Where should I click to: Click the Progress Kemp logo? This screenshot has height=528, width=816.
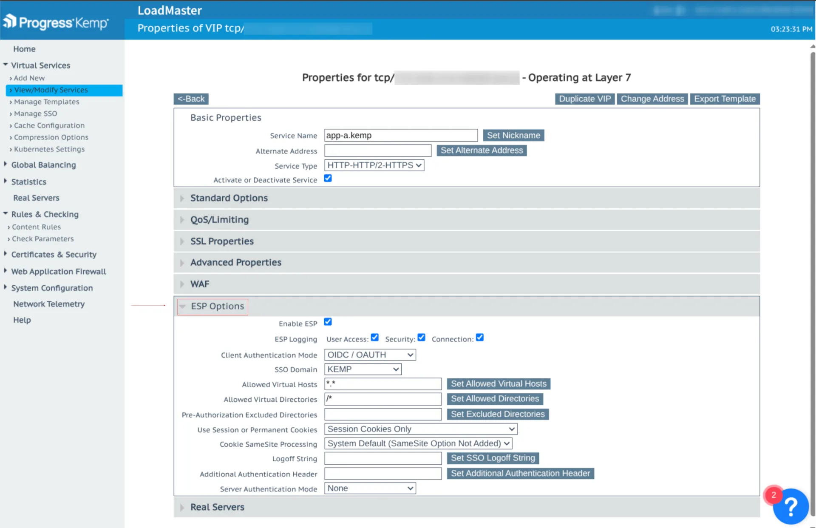[x=56, y=22]
